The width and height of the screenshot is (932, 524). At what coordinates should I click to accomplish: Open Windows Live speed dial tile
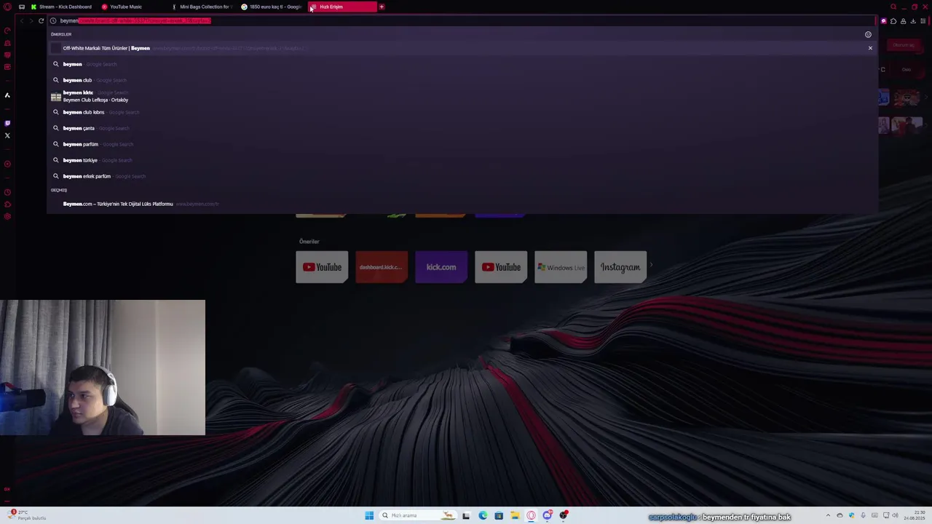(561, 267)
